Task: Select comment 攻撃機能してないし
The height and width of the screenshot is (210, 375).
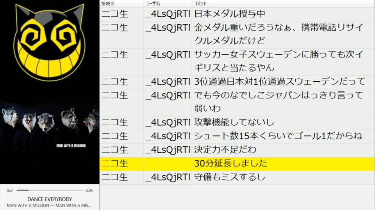Action: [234, 122]
